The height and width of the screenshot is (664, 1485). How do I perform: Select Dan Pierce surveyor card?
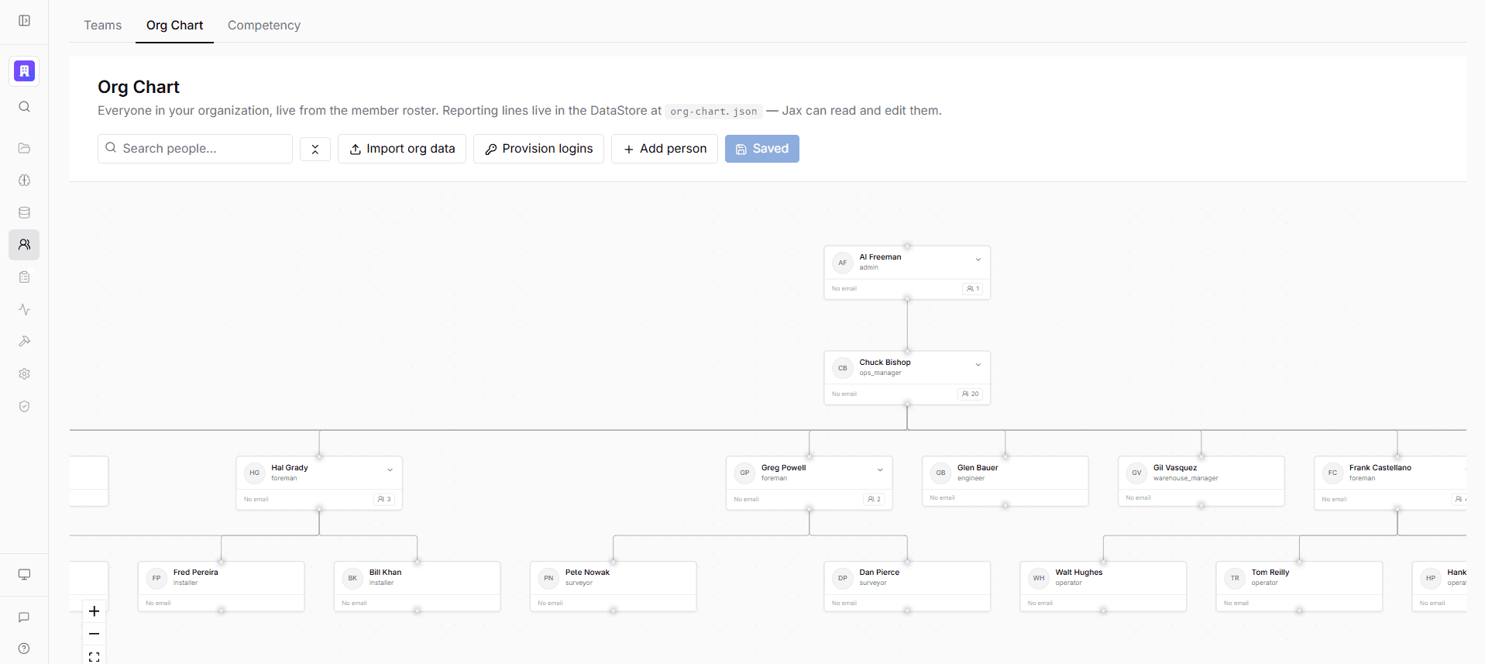[907, 587]
